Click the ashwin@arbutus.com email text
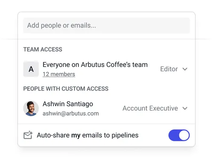 point(71,113)
